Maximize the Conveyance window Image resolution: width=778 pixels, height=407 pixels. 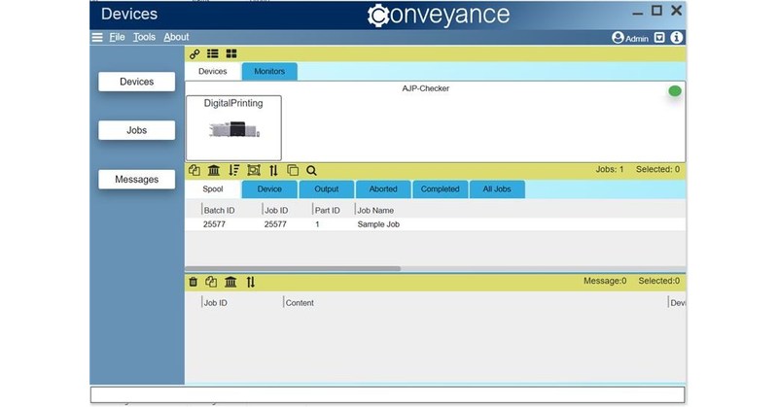coord(657,11)
